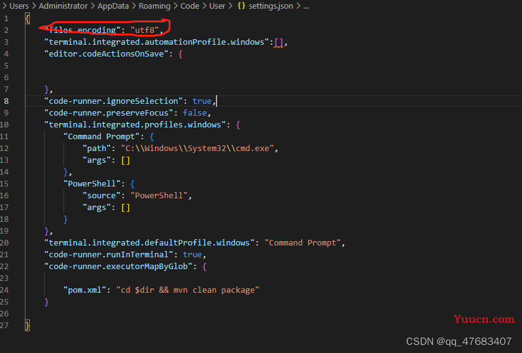Click "editor.codeActionsOnSave" key
The height and width of the screenshot is (353, 522).
point(106,54)
